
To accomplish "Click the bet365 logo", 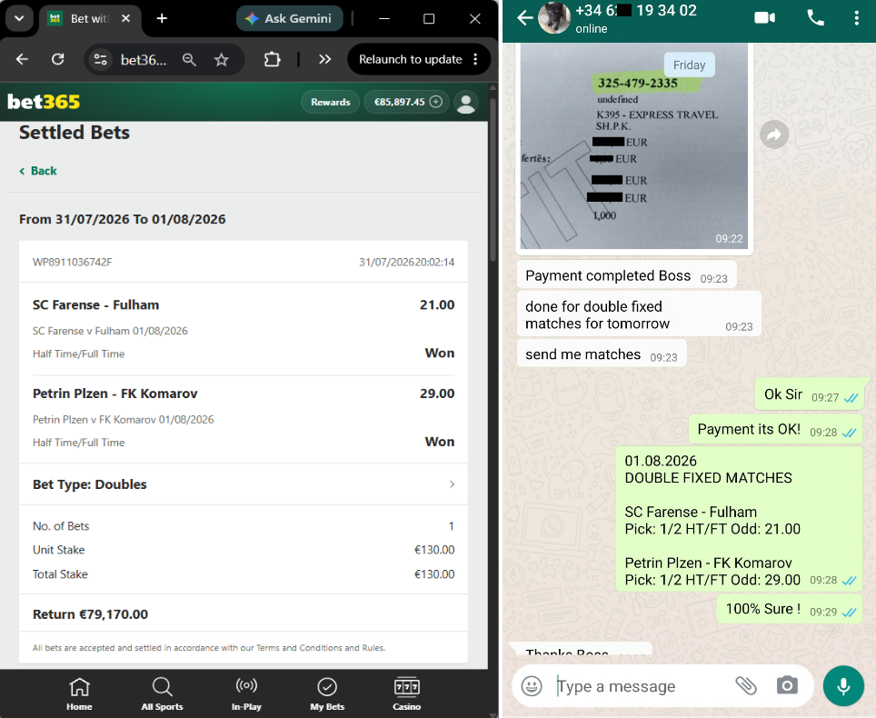I will [43, 102].
